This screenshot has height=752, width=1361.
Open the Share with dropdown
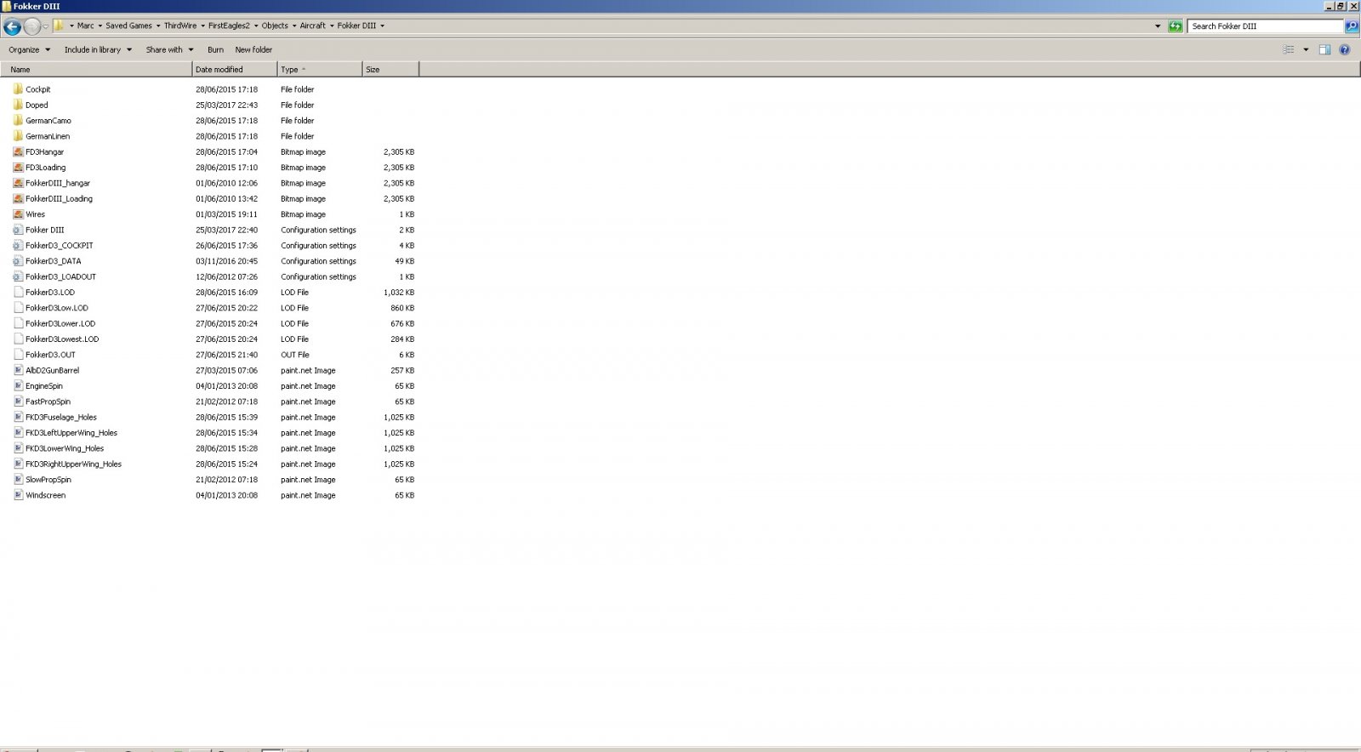pos(169,50)
